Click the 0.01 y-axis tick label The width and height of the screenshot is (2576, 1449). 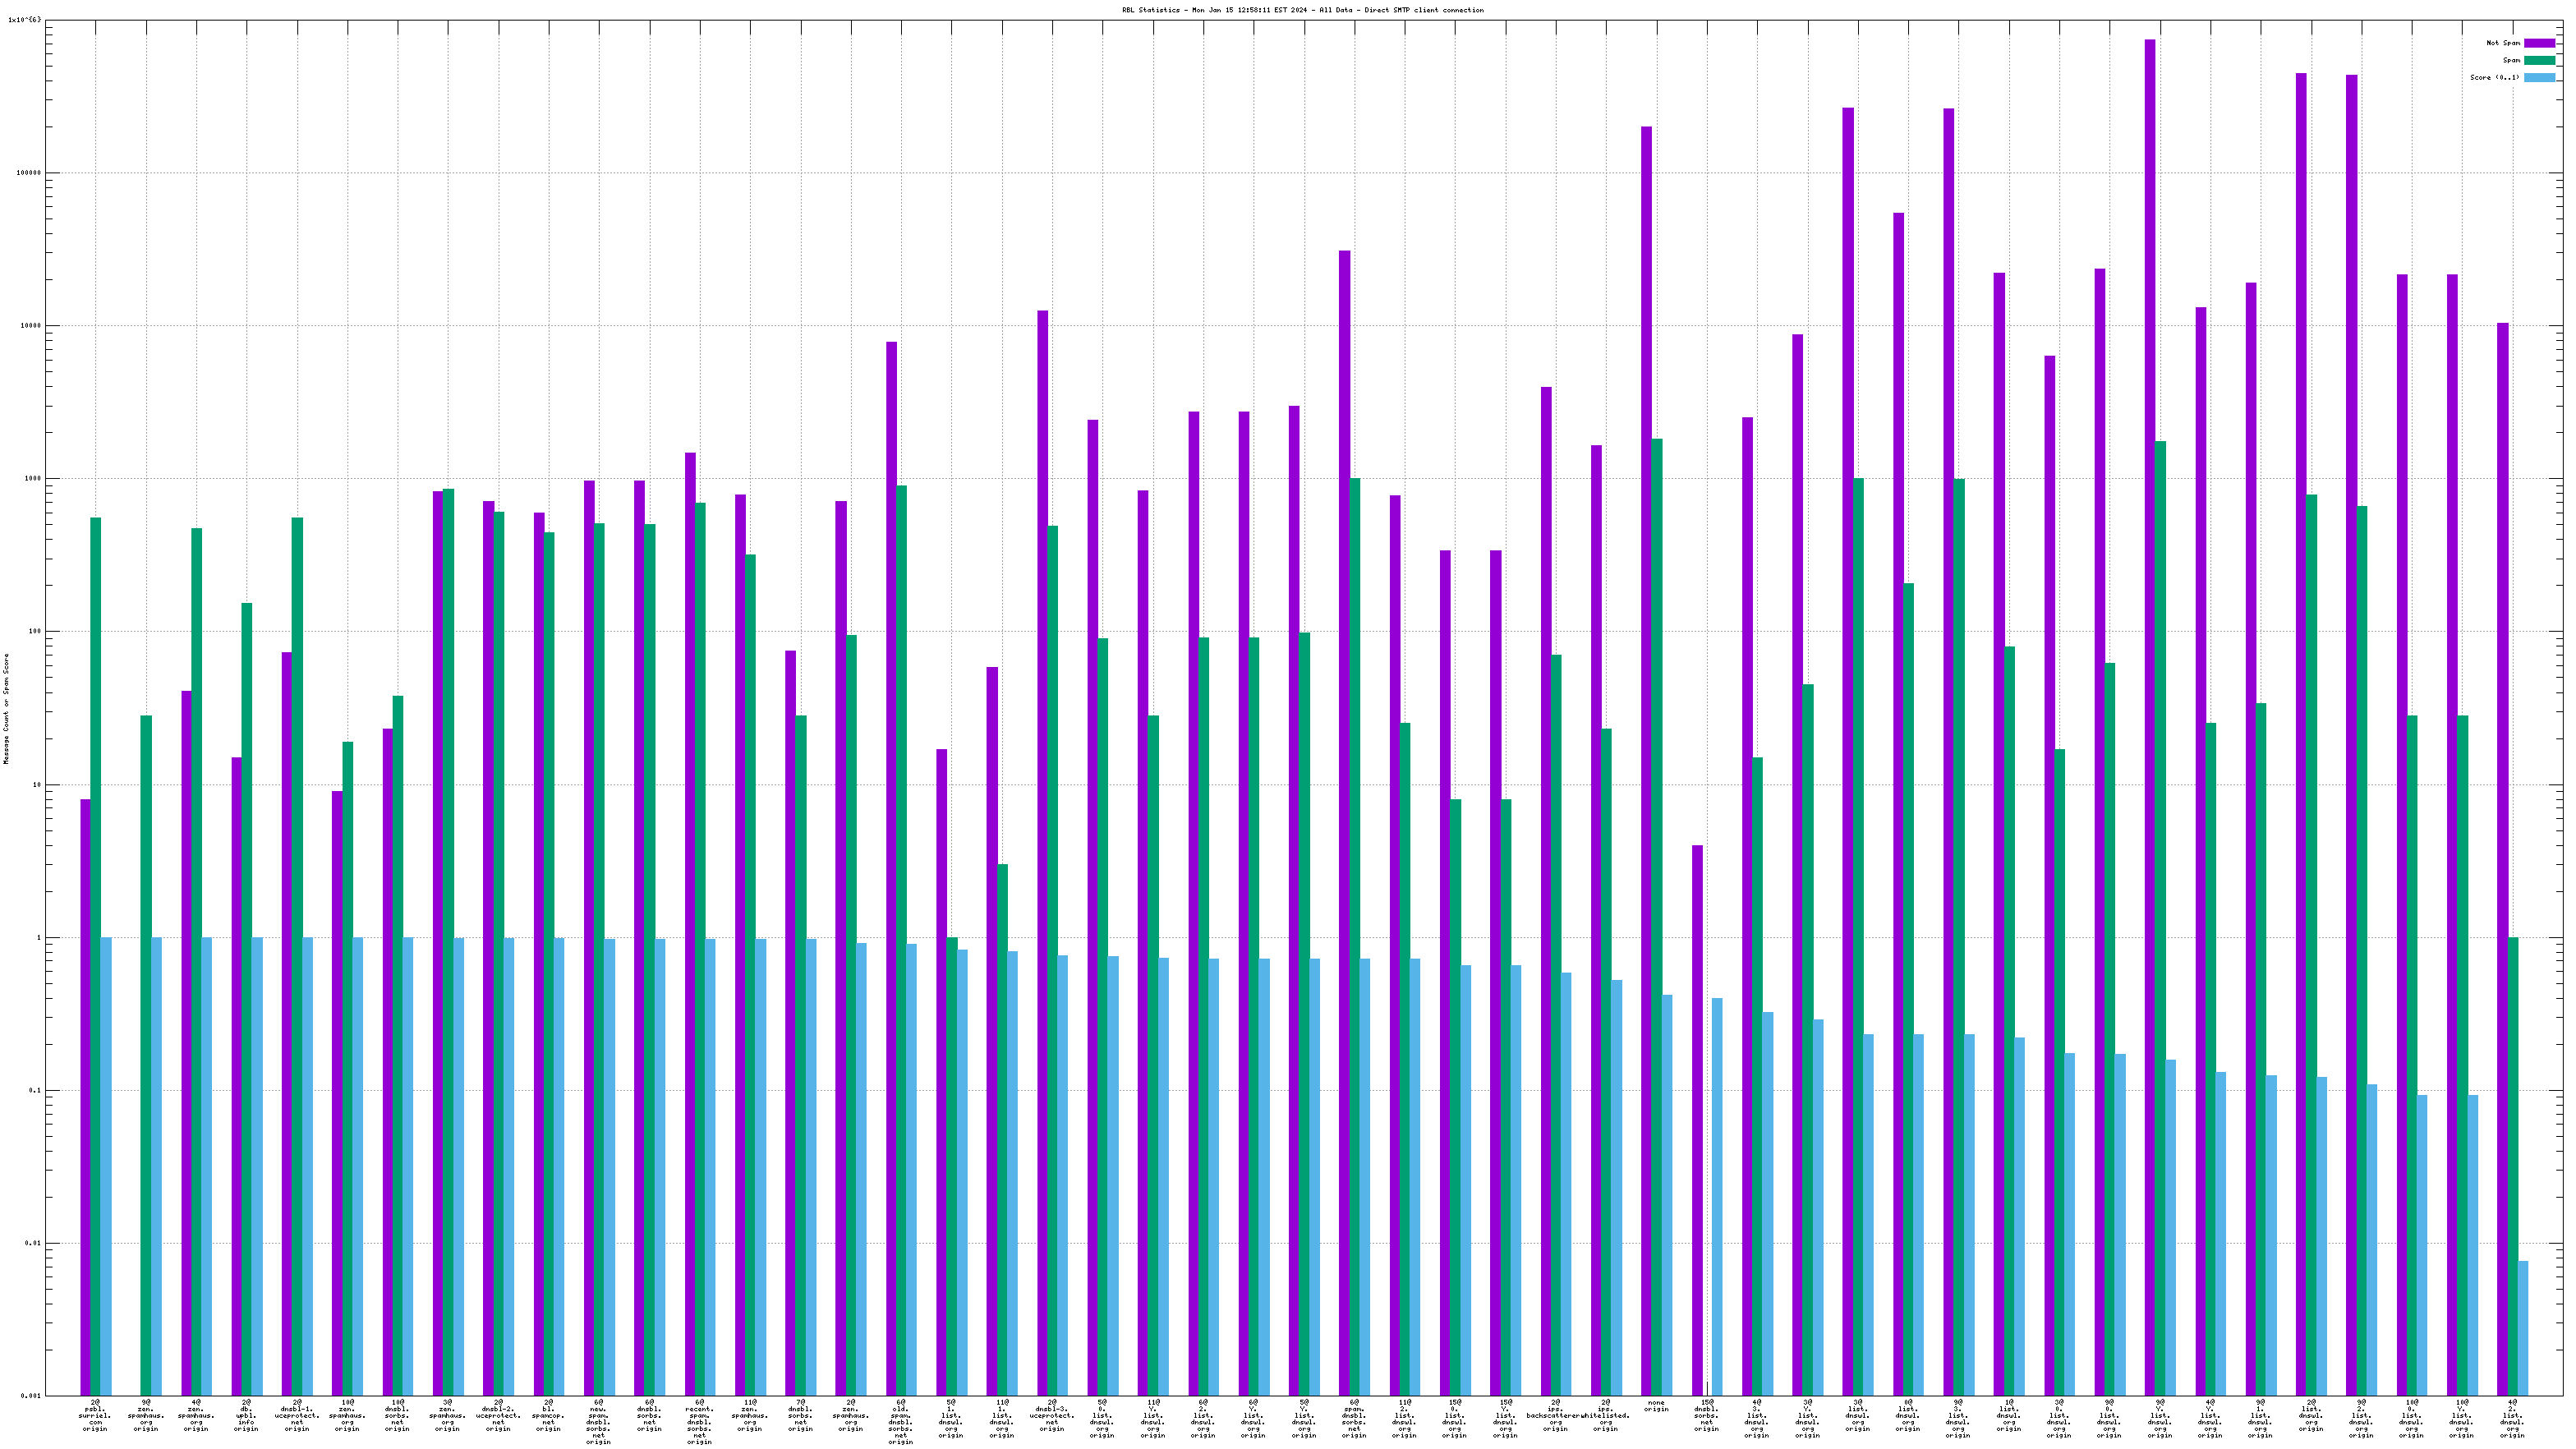(32, 1243)
